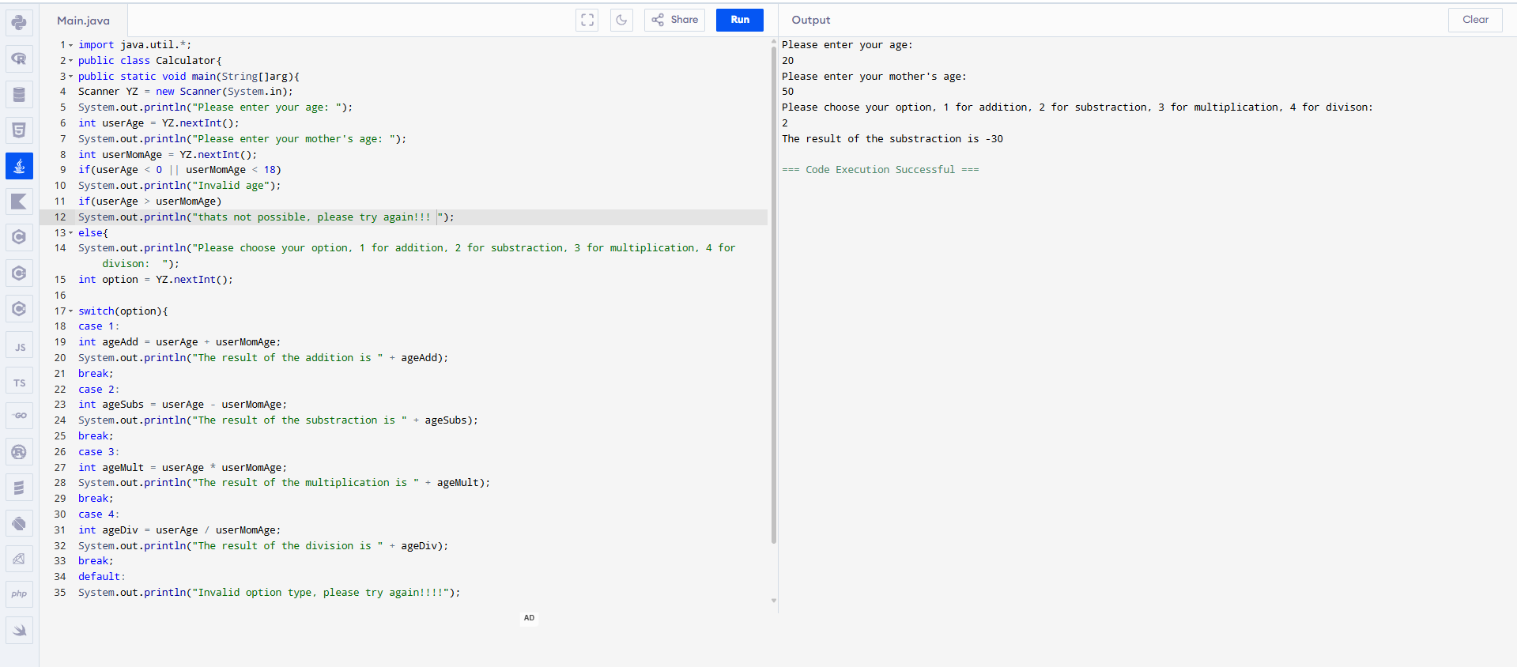This screenshot has height=667, width=1517.
Task: Collapse the switch block fold on line 17
Action: [x=70, y=311]
